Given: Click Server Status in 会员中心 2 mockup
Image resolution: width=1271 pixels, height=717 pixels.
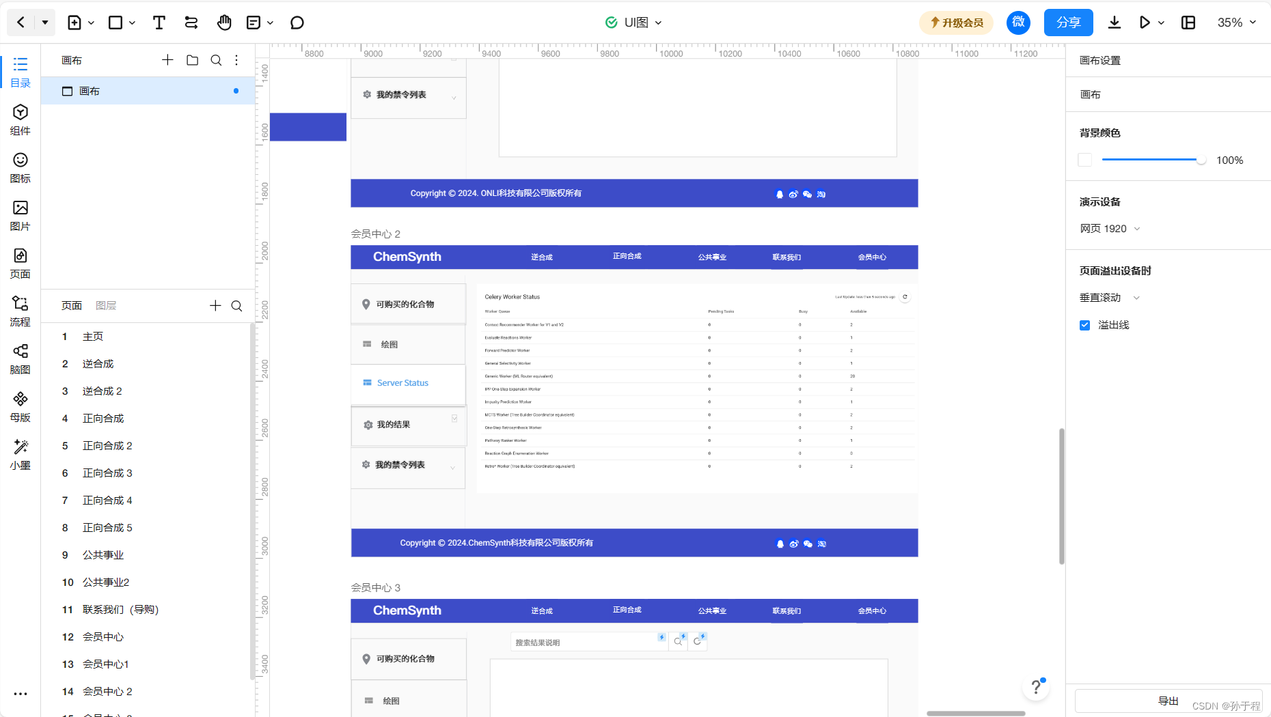Looking at the screenshot, I should pyautogui.click(x=402, y=383).
